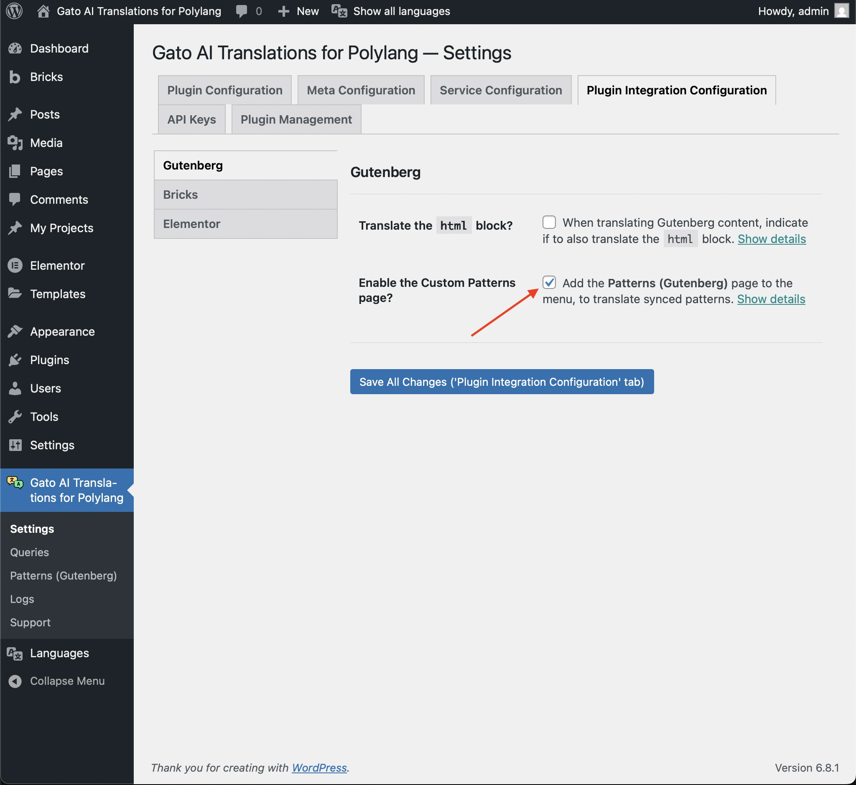
Task: Open the Media library icon
Action: tap(15, 143)
